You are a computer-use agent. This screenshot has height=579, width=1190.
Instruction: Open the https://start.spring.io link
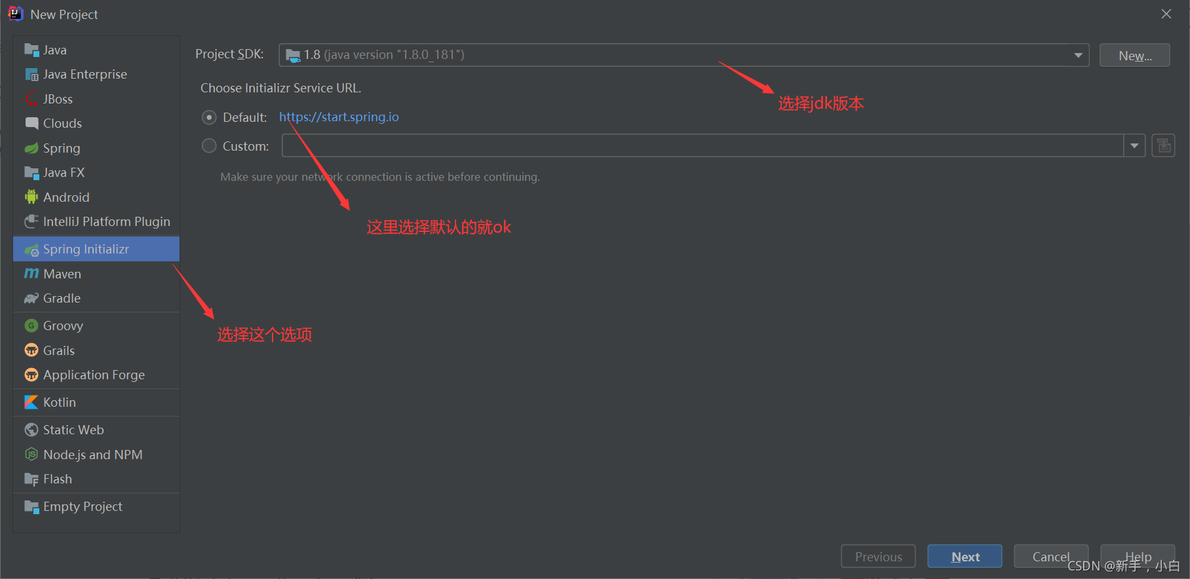[339, 117]
